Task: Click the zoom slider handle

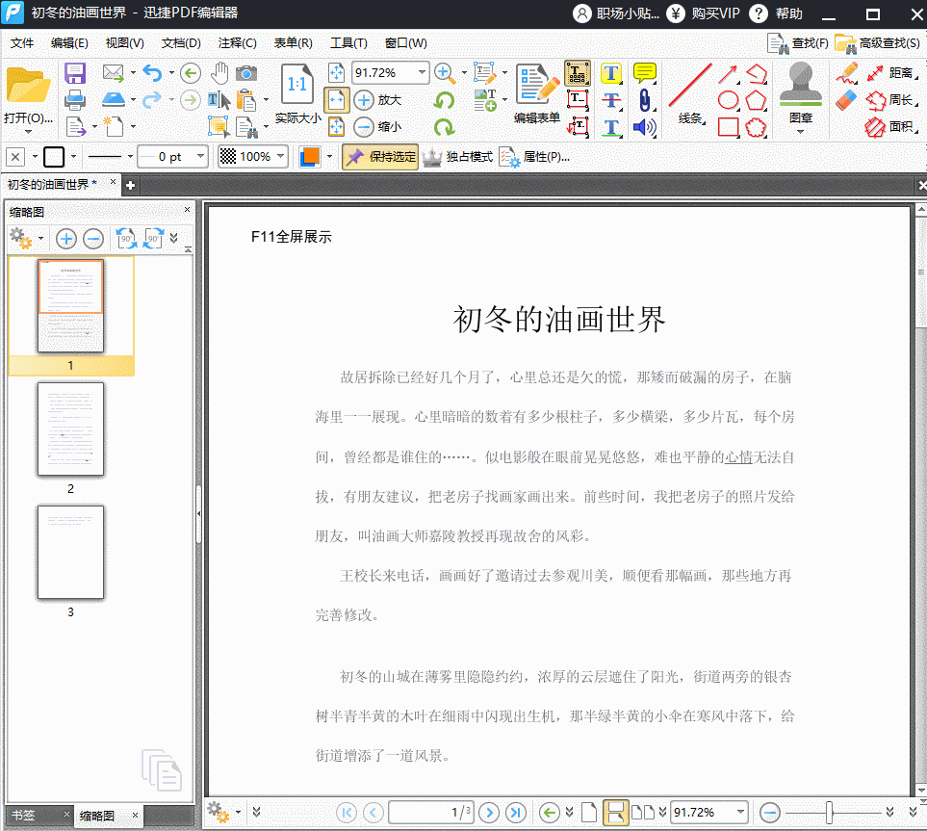Action: click(x=829, y=812)
